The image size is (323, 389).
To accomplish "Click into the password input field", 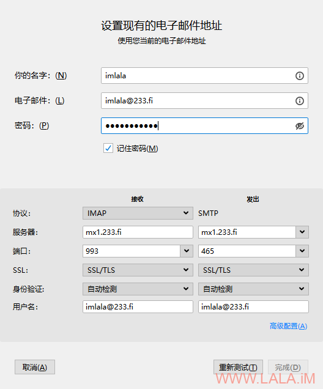I will tap(204, 126).
